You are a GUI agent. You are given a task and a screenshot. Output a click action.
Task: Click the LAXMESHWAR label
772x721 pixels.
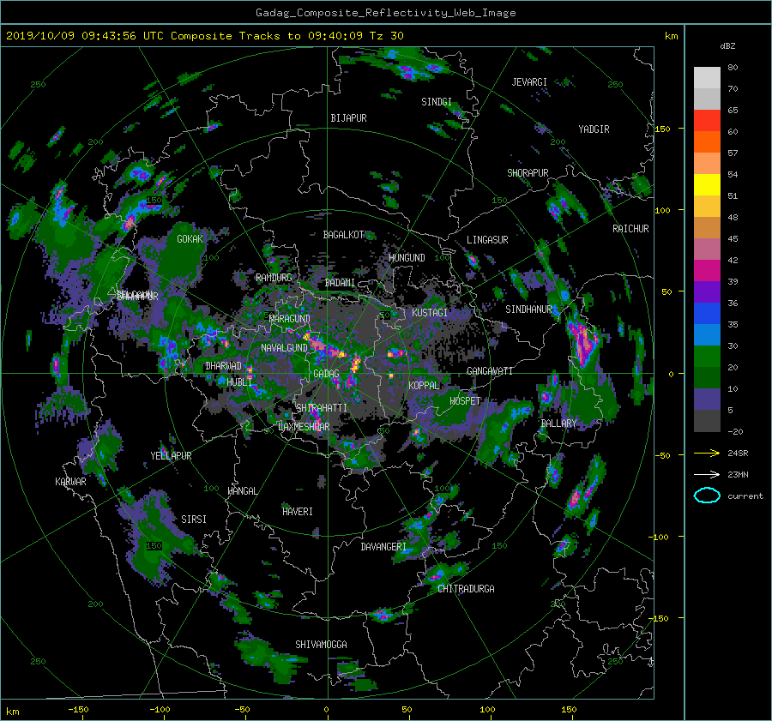pos(304,427)
